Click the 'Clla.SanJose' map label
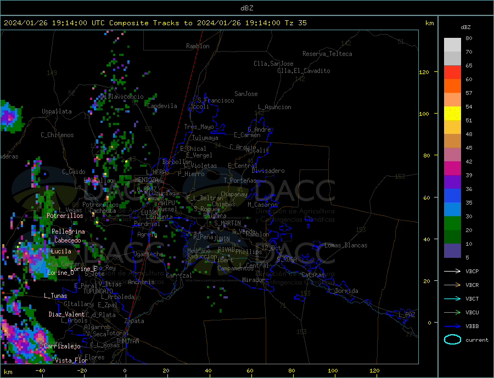 [x=273, y=64]
